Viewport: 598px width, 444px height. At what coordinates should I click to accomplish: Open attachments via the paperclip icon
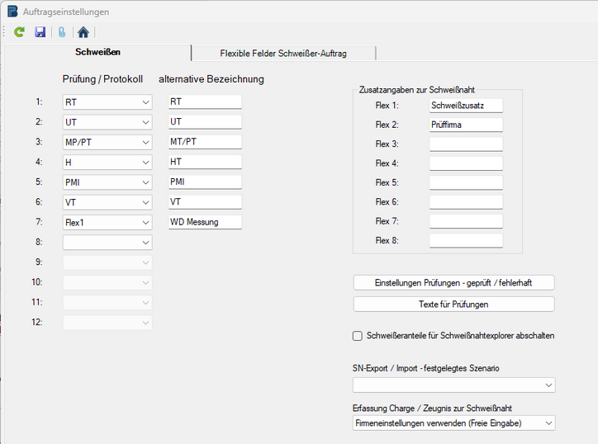(61, 32)
